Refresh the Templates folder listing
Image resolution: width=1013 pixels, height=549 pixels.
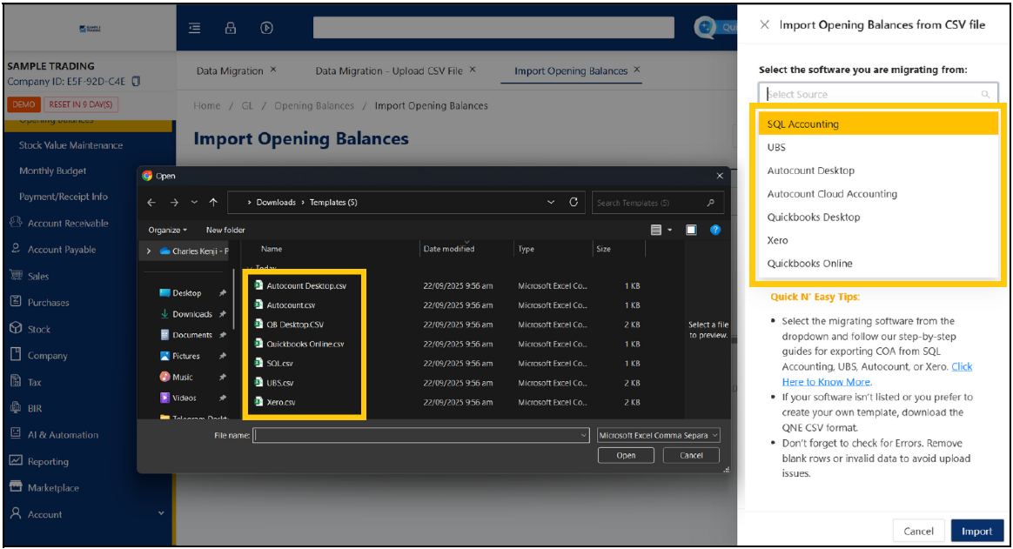coord(573,202)
